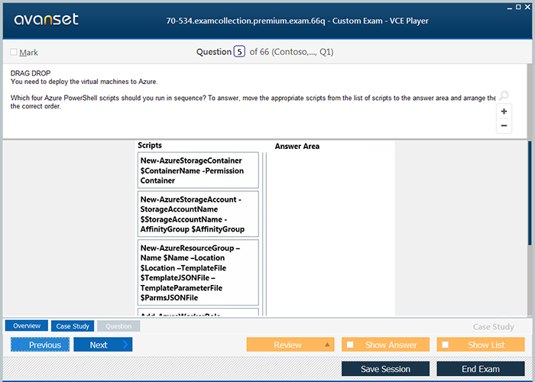Click the Show Answer label
The width and height of the screenshot is (535, 382).
coord(391,345)
